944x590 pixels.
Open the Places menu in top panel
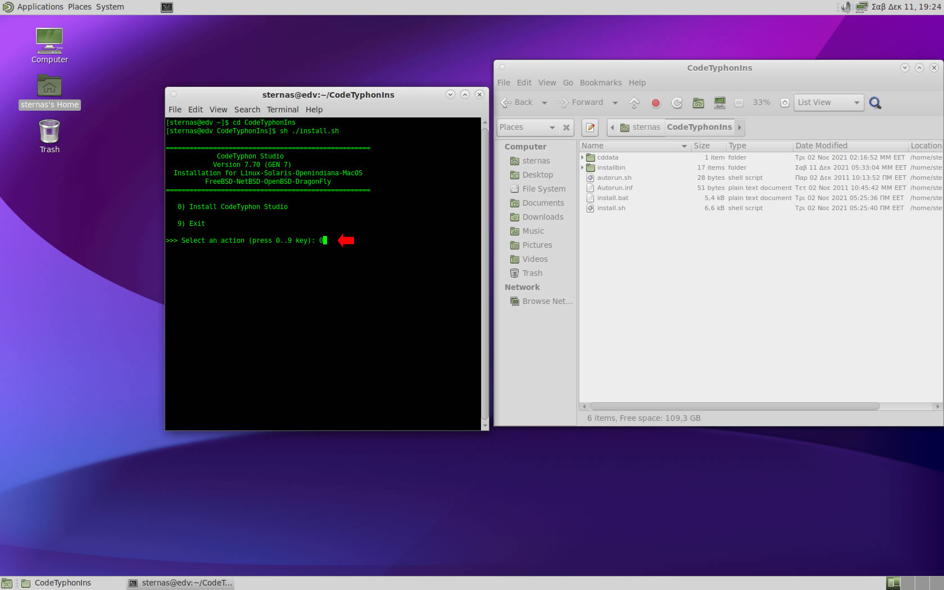[x=80, y=7]
